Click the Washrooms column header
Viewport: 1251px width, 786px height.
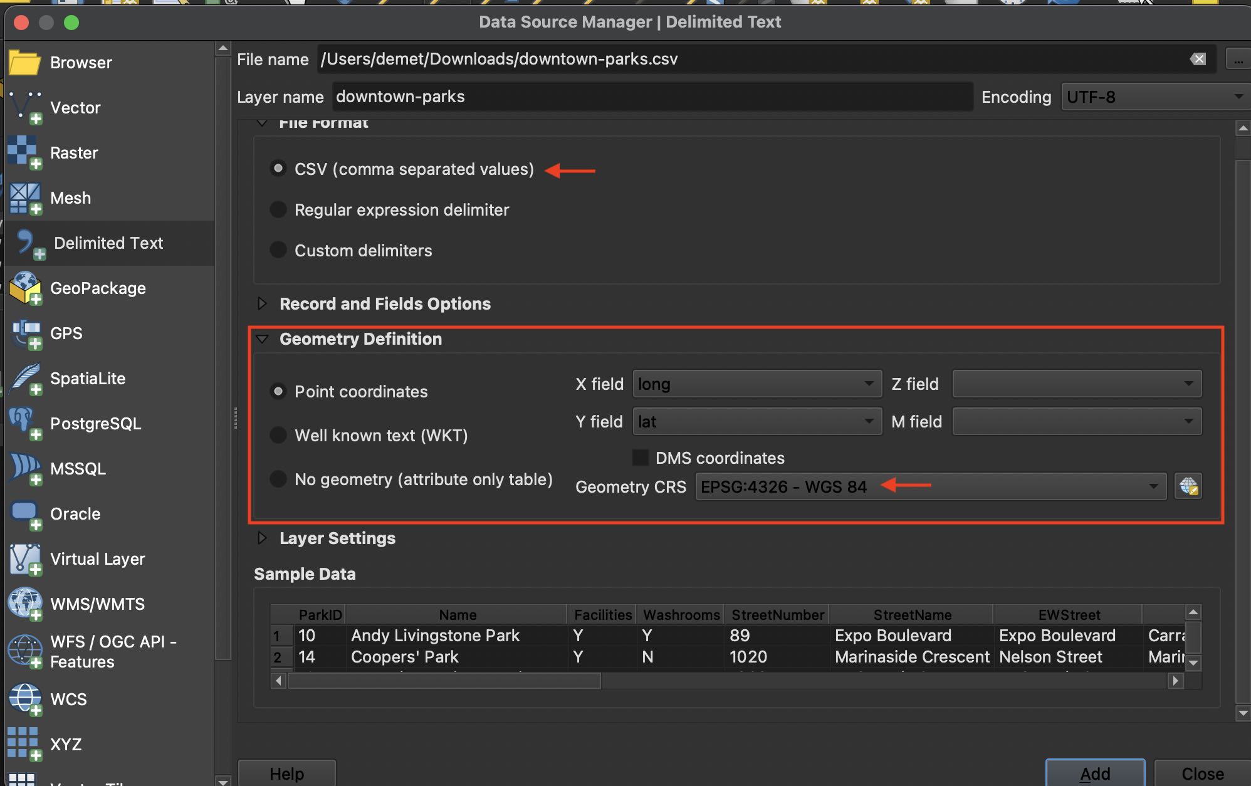point(681,615)
